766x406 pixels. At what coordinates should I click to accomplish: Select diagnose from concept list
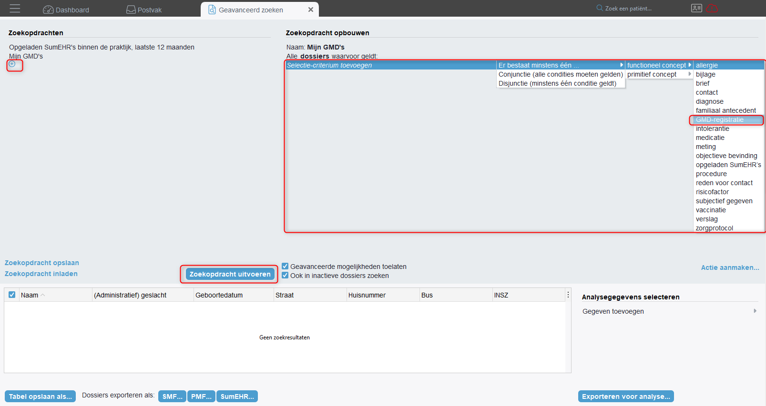[x=729, y=101]
